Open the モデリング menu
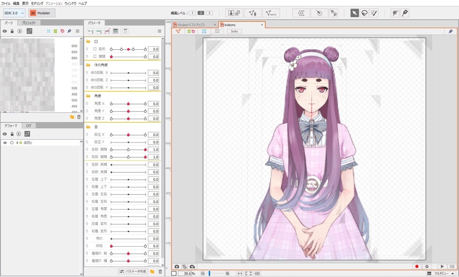 point(37,3)
